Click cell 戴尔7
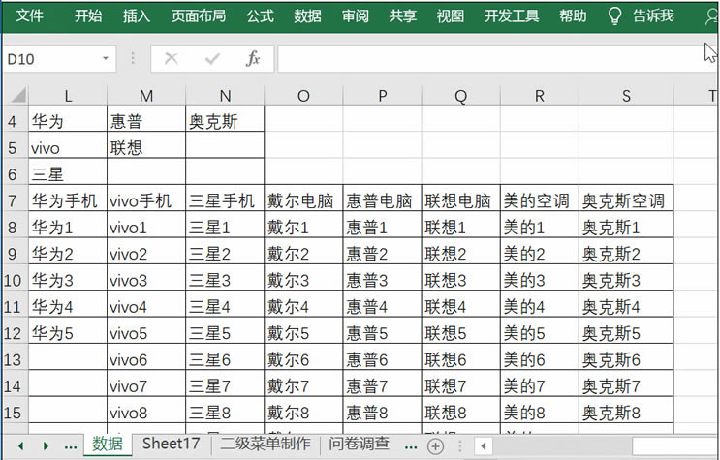 pyautogui.click(x=303, y=385)
